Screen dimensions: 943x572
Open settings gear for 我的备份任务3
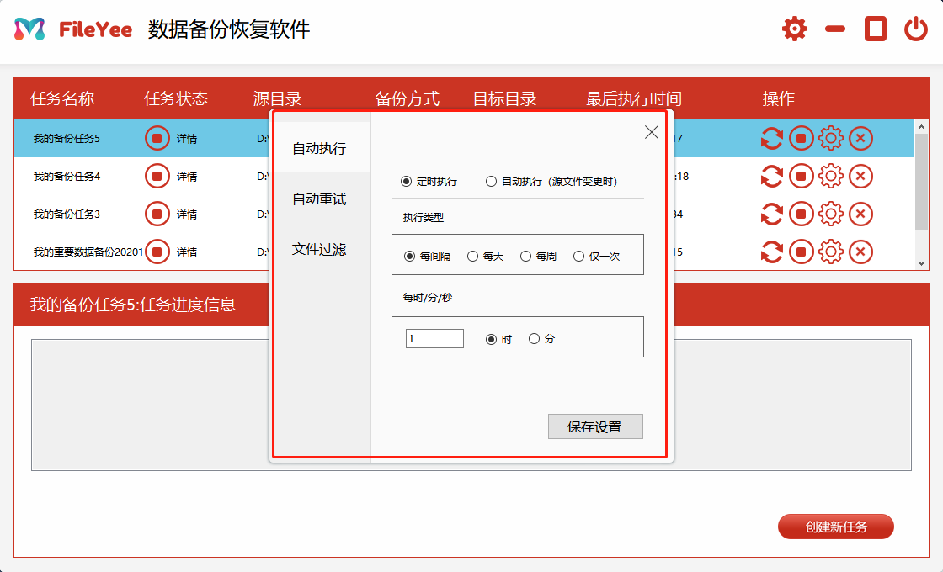tap(831, 214)
